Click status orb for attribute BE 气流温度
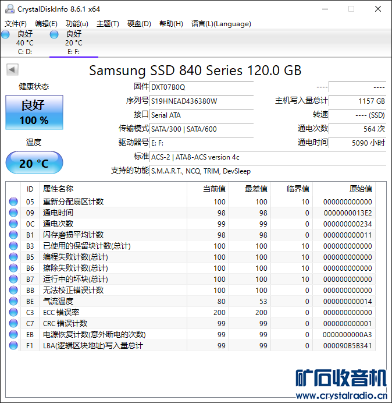Image resolution: width=392 pixels, height=403 pixels. coord(13,301)
